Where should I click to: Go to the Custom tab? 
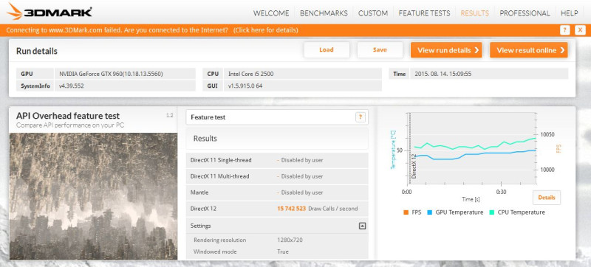coord(373,13)
